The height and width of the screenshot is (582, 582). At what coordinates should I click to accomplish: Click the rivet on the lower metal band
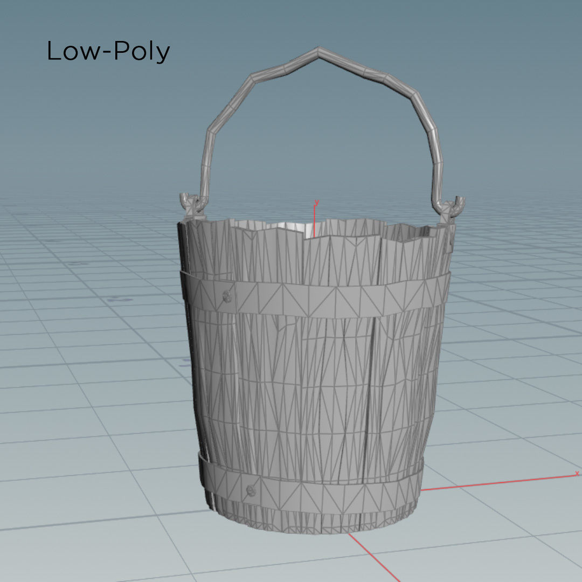[251, 491]
